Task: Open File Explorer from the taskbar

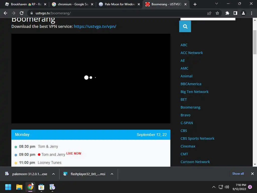Action: 19,187
